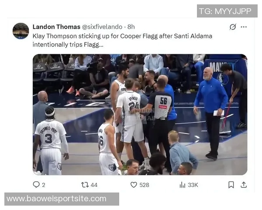
Task: Click the share upload icon
Action: click(x=244, y=185)
